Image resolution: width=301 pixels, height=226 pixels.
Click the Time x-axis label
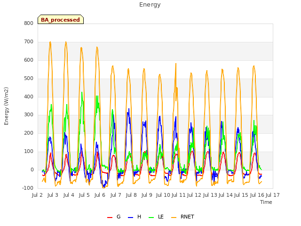266,202
